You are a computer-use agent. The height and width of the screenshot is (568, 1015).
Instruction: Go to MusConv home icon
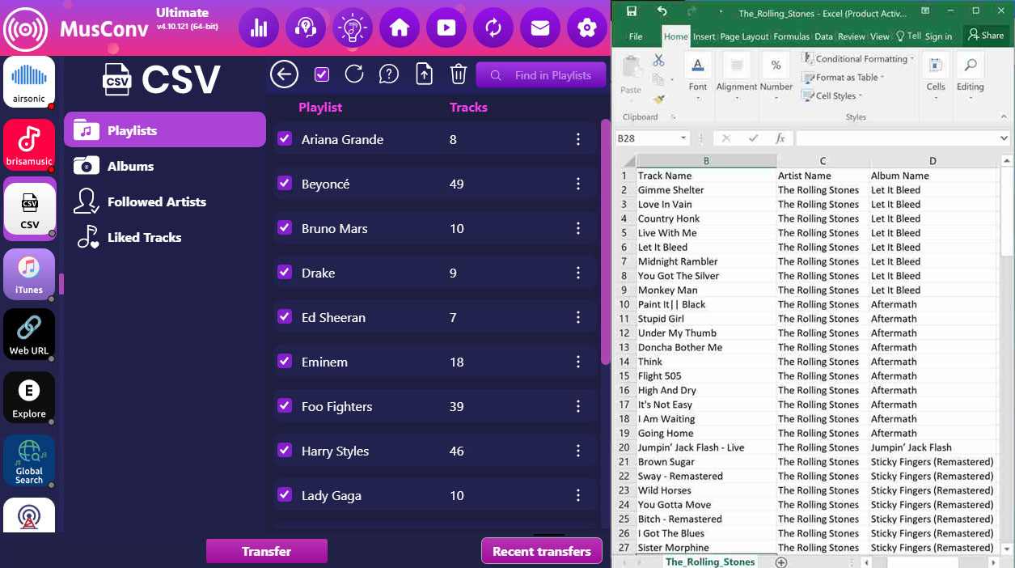tap(400, 28)
